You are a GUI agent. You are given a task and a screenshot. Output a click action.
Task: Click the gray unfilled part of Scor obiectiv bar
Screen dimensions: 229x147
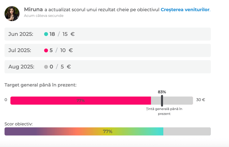click(187, 131)
